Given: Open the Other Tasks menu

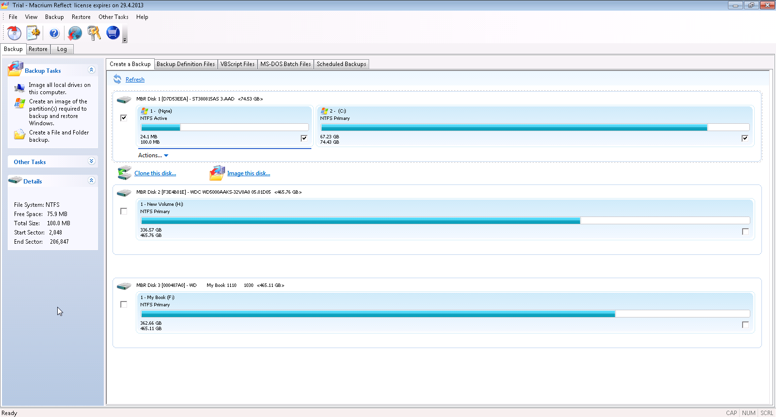Looking at the screenshot, I should [x=113, y=17].
